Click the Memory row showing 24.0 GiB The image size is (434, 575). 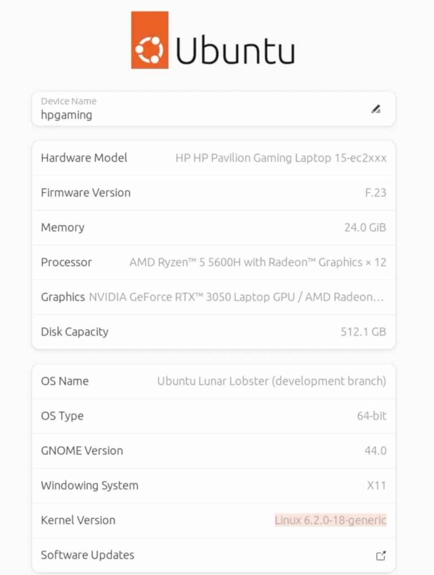tap(214, 228)
